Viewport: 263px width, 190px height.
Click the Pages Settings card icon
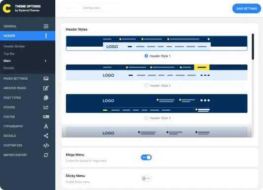pyautogui.click(x=46, y=78)
